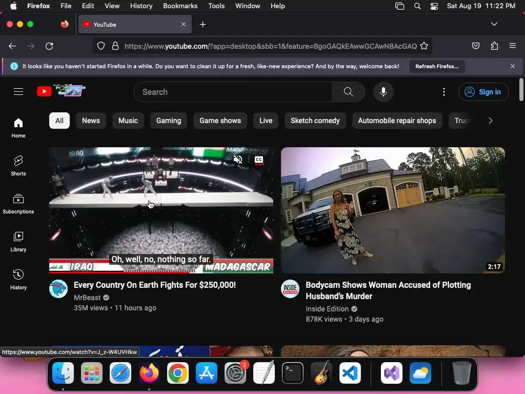
Task: Play the Bodycam video thumbnail
Action: pyautogui.click(x=393, y=210)
